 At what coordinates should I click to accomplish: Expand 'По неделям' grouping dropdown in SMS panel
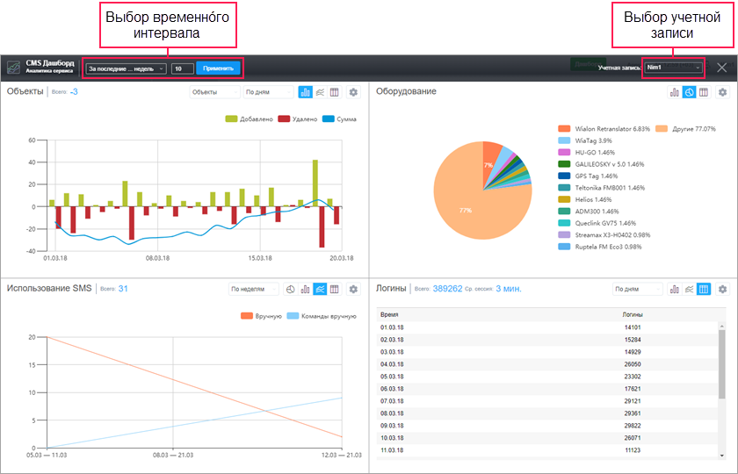[254, 289]
